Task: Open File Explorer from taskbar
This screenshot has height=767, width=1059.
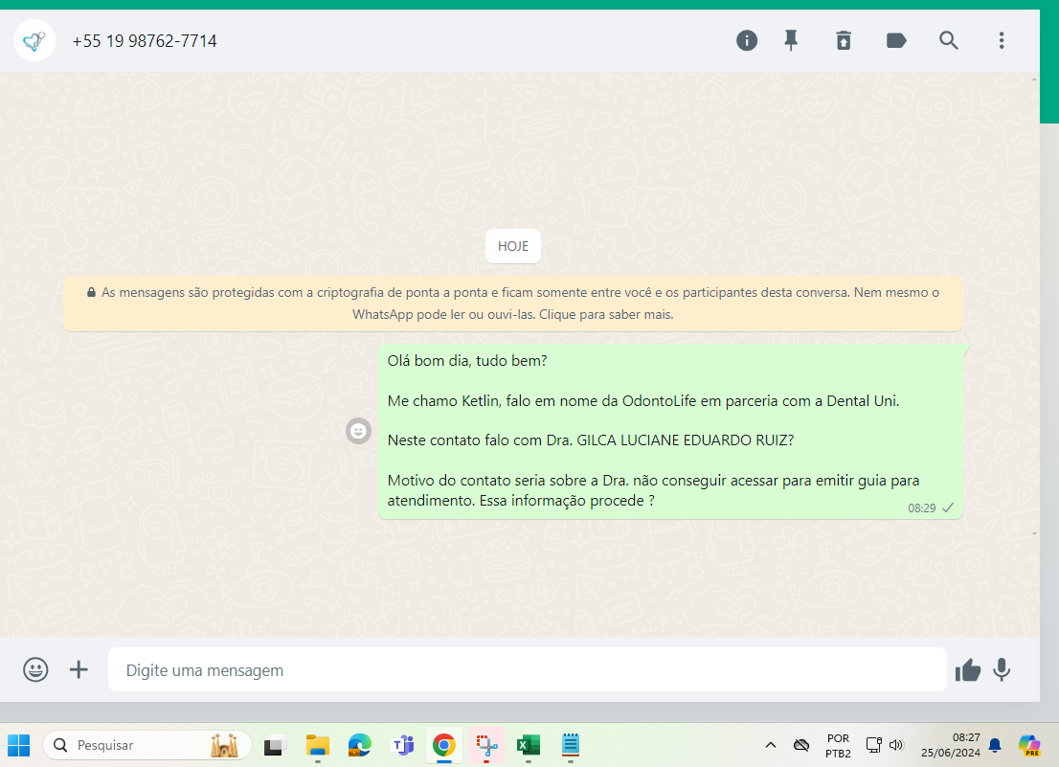Action: tap(318, 745)
